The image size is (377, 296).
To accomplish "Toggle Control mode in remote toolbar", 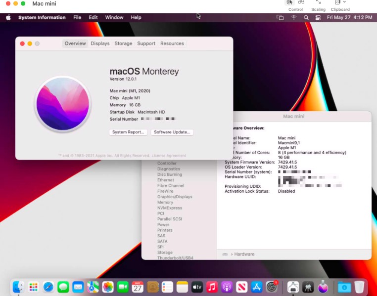I will [x=289, y=2].
